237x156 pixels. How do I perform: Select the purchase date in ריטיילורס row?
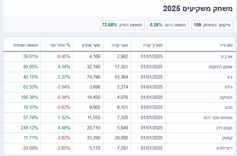click(x=152, y=148)
